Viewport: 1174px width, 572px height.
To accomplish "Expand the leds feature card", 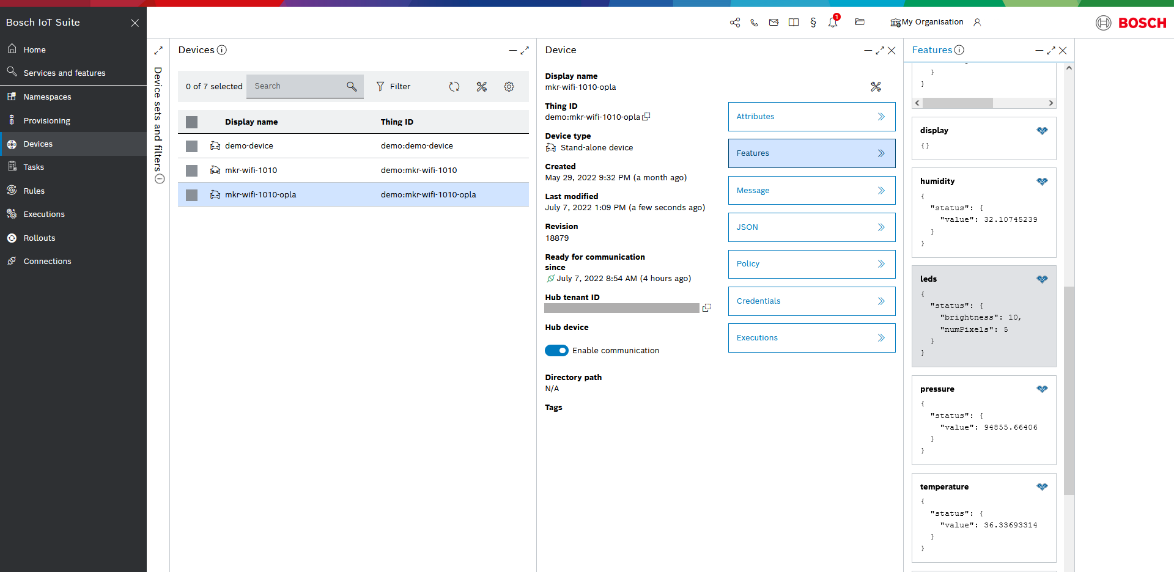I will click(1043, 279).
